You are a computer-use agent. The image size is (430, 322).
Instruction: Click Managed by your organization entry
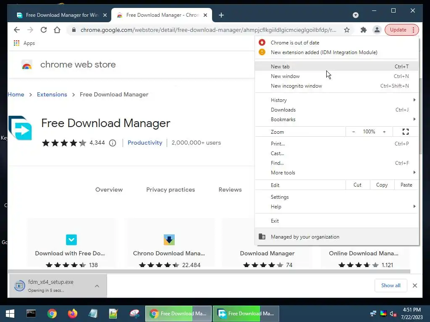click(336, 237)
